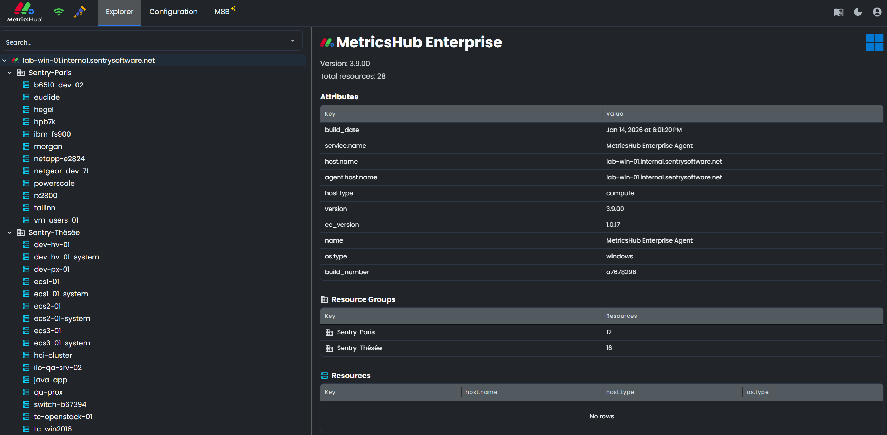The image size is (887, 435).
Task: Collapse the Sentry-Paris resource group
Action: click(x=9, y=72)
